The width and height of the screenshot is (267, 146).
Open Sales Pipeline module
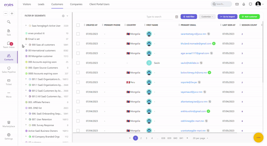(x=9, y=70)
